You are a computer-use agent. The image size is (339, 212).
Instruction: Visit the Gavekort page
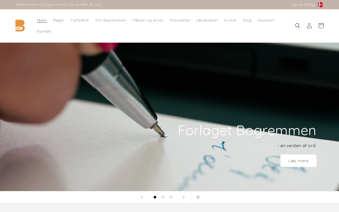pos(266,20)
